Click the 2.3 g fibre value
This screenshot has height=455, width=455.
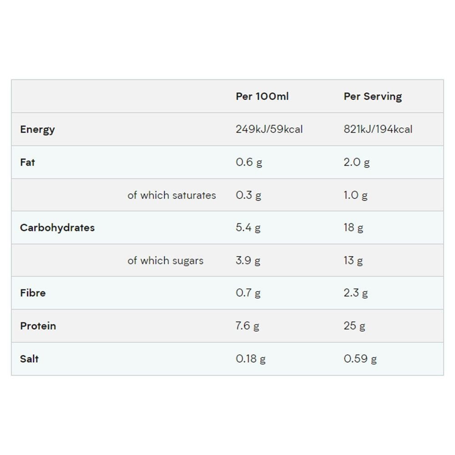[x=355, y=293]
